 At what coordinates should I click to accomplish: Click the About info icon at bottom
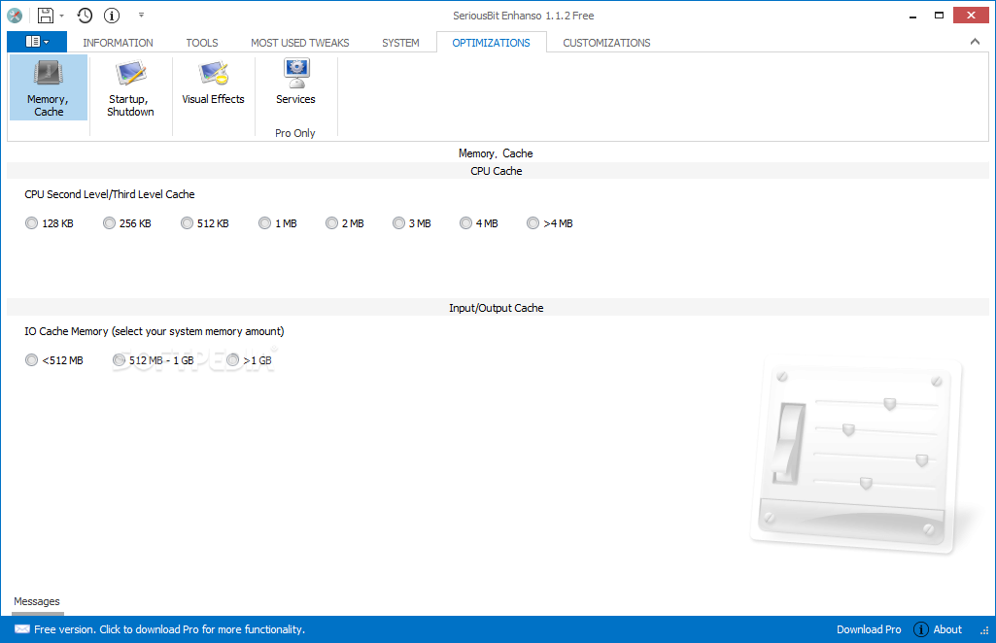click(x=920, y=629)
